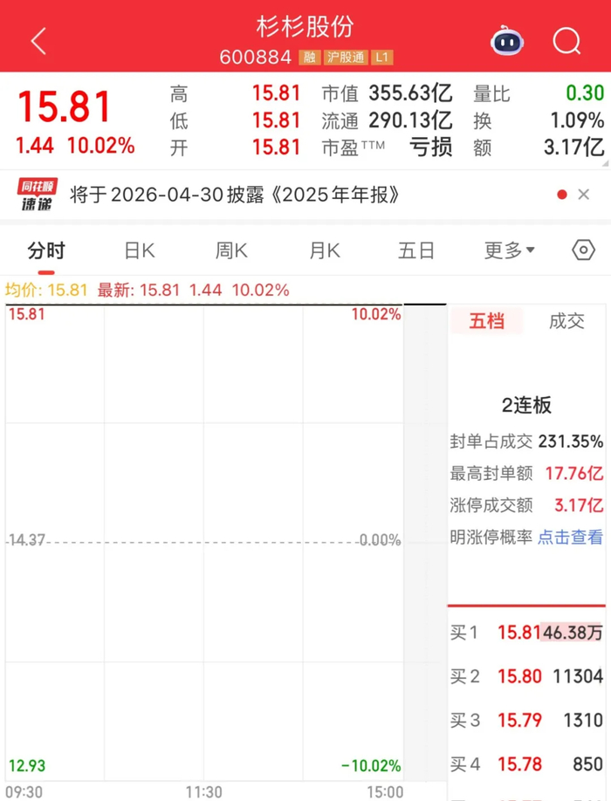Switch to 成交 trades tab
This screenshot has width=611, height=801.
coord(566,321)
